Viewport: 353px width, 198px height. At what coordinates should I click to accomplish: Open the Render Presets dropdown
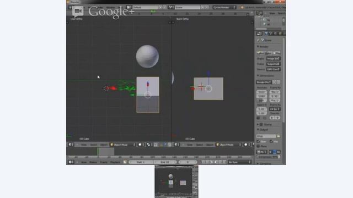(x=264, y=82)
